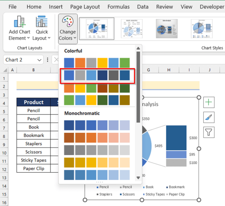This screenshot has height=206, width=225.
Task: Click the Scissors cell
Action: pos(33,152)
